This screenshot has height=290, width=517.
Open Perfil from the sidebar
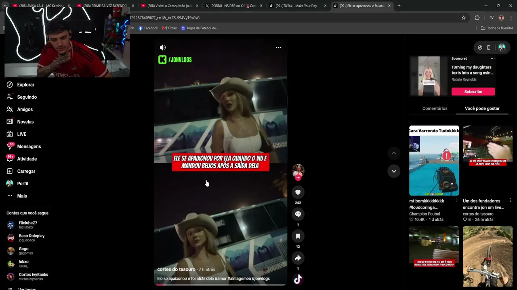click(x=17, y=184)
